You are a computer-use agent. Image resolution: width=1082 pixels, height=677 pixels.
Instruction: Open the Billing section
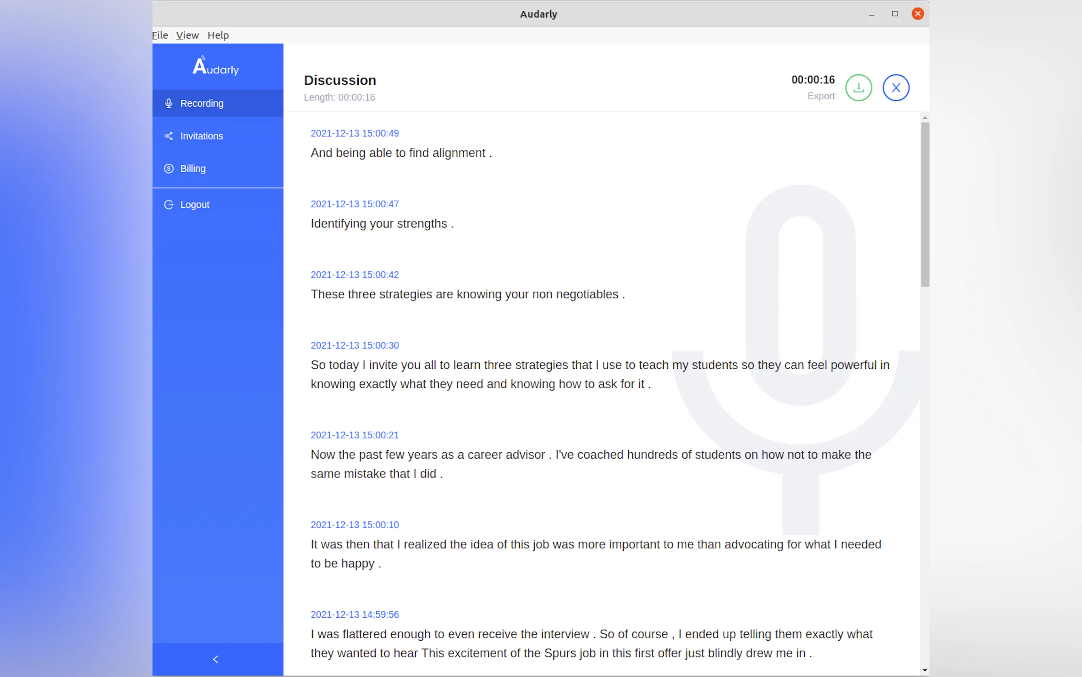click(193, 169)
